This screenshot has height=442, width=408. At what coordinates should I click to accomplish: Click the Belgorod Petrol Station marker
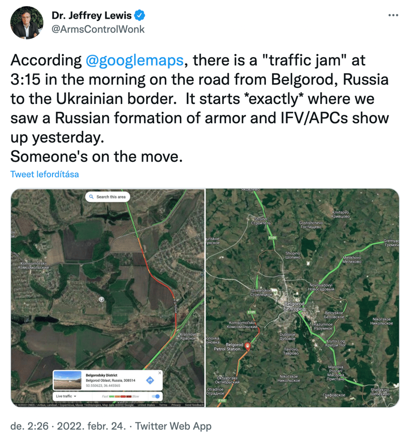click(x=247, y=346)
